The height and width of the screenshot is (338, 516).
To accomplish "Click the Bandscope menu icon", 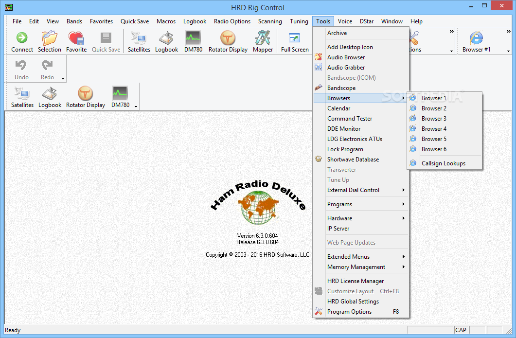I will click(318, 88).
